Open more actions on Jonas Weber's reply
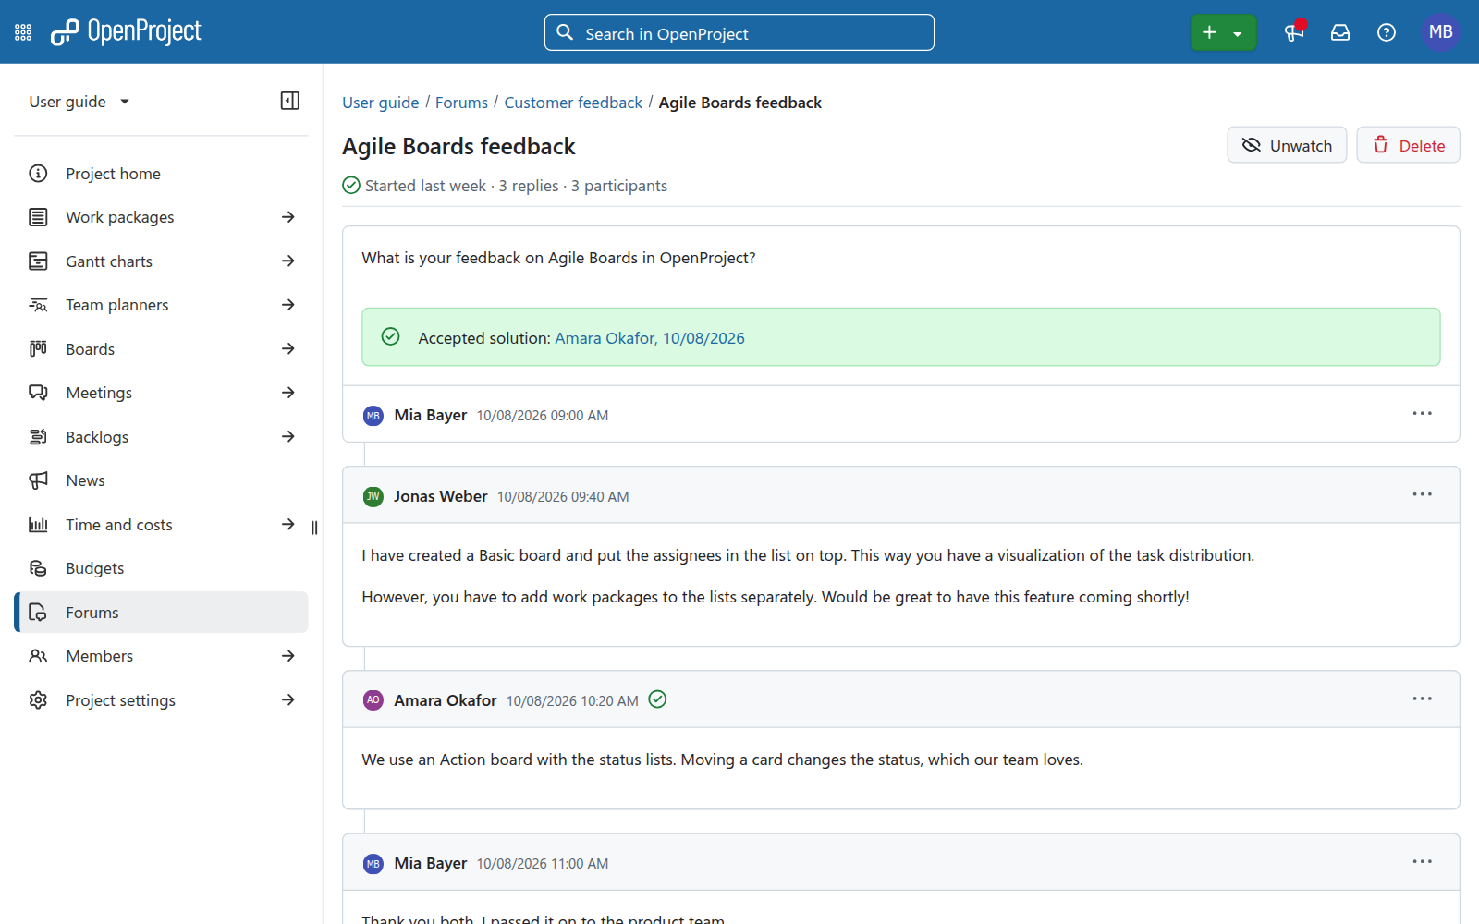 (x=1422, y=494)
